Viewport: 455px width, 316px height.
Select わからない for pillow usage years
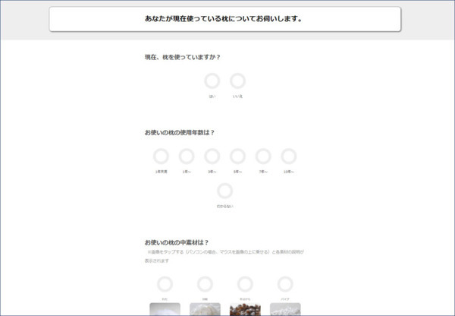[x=225, y=191]
